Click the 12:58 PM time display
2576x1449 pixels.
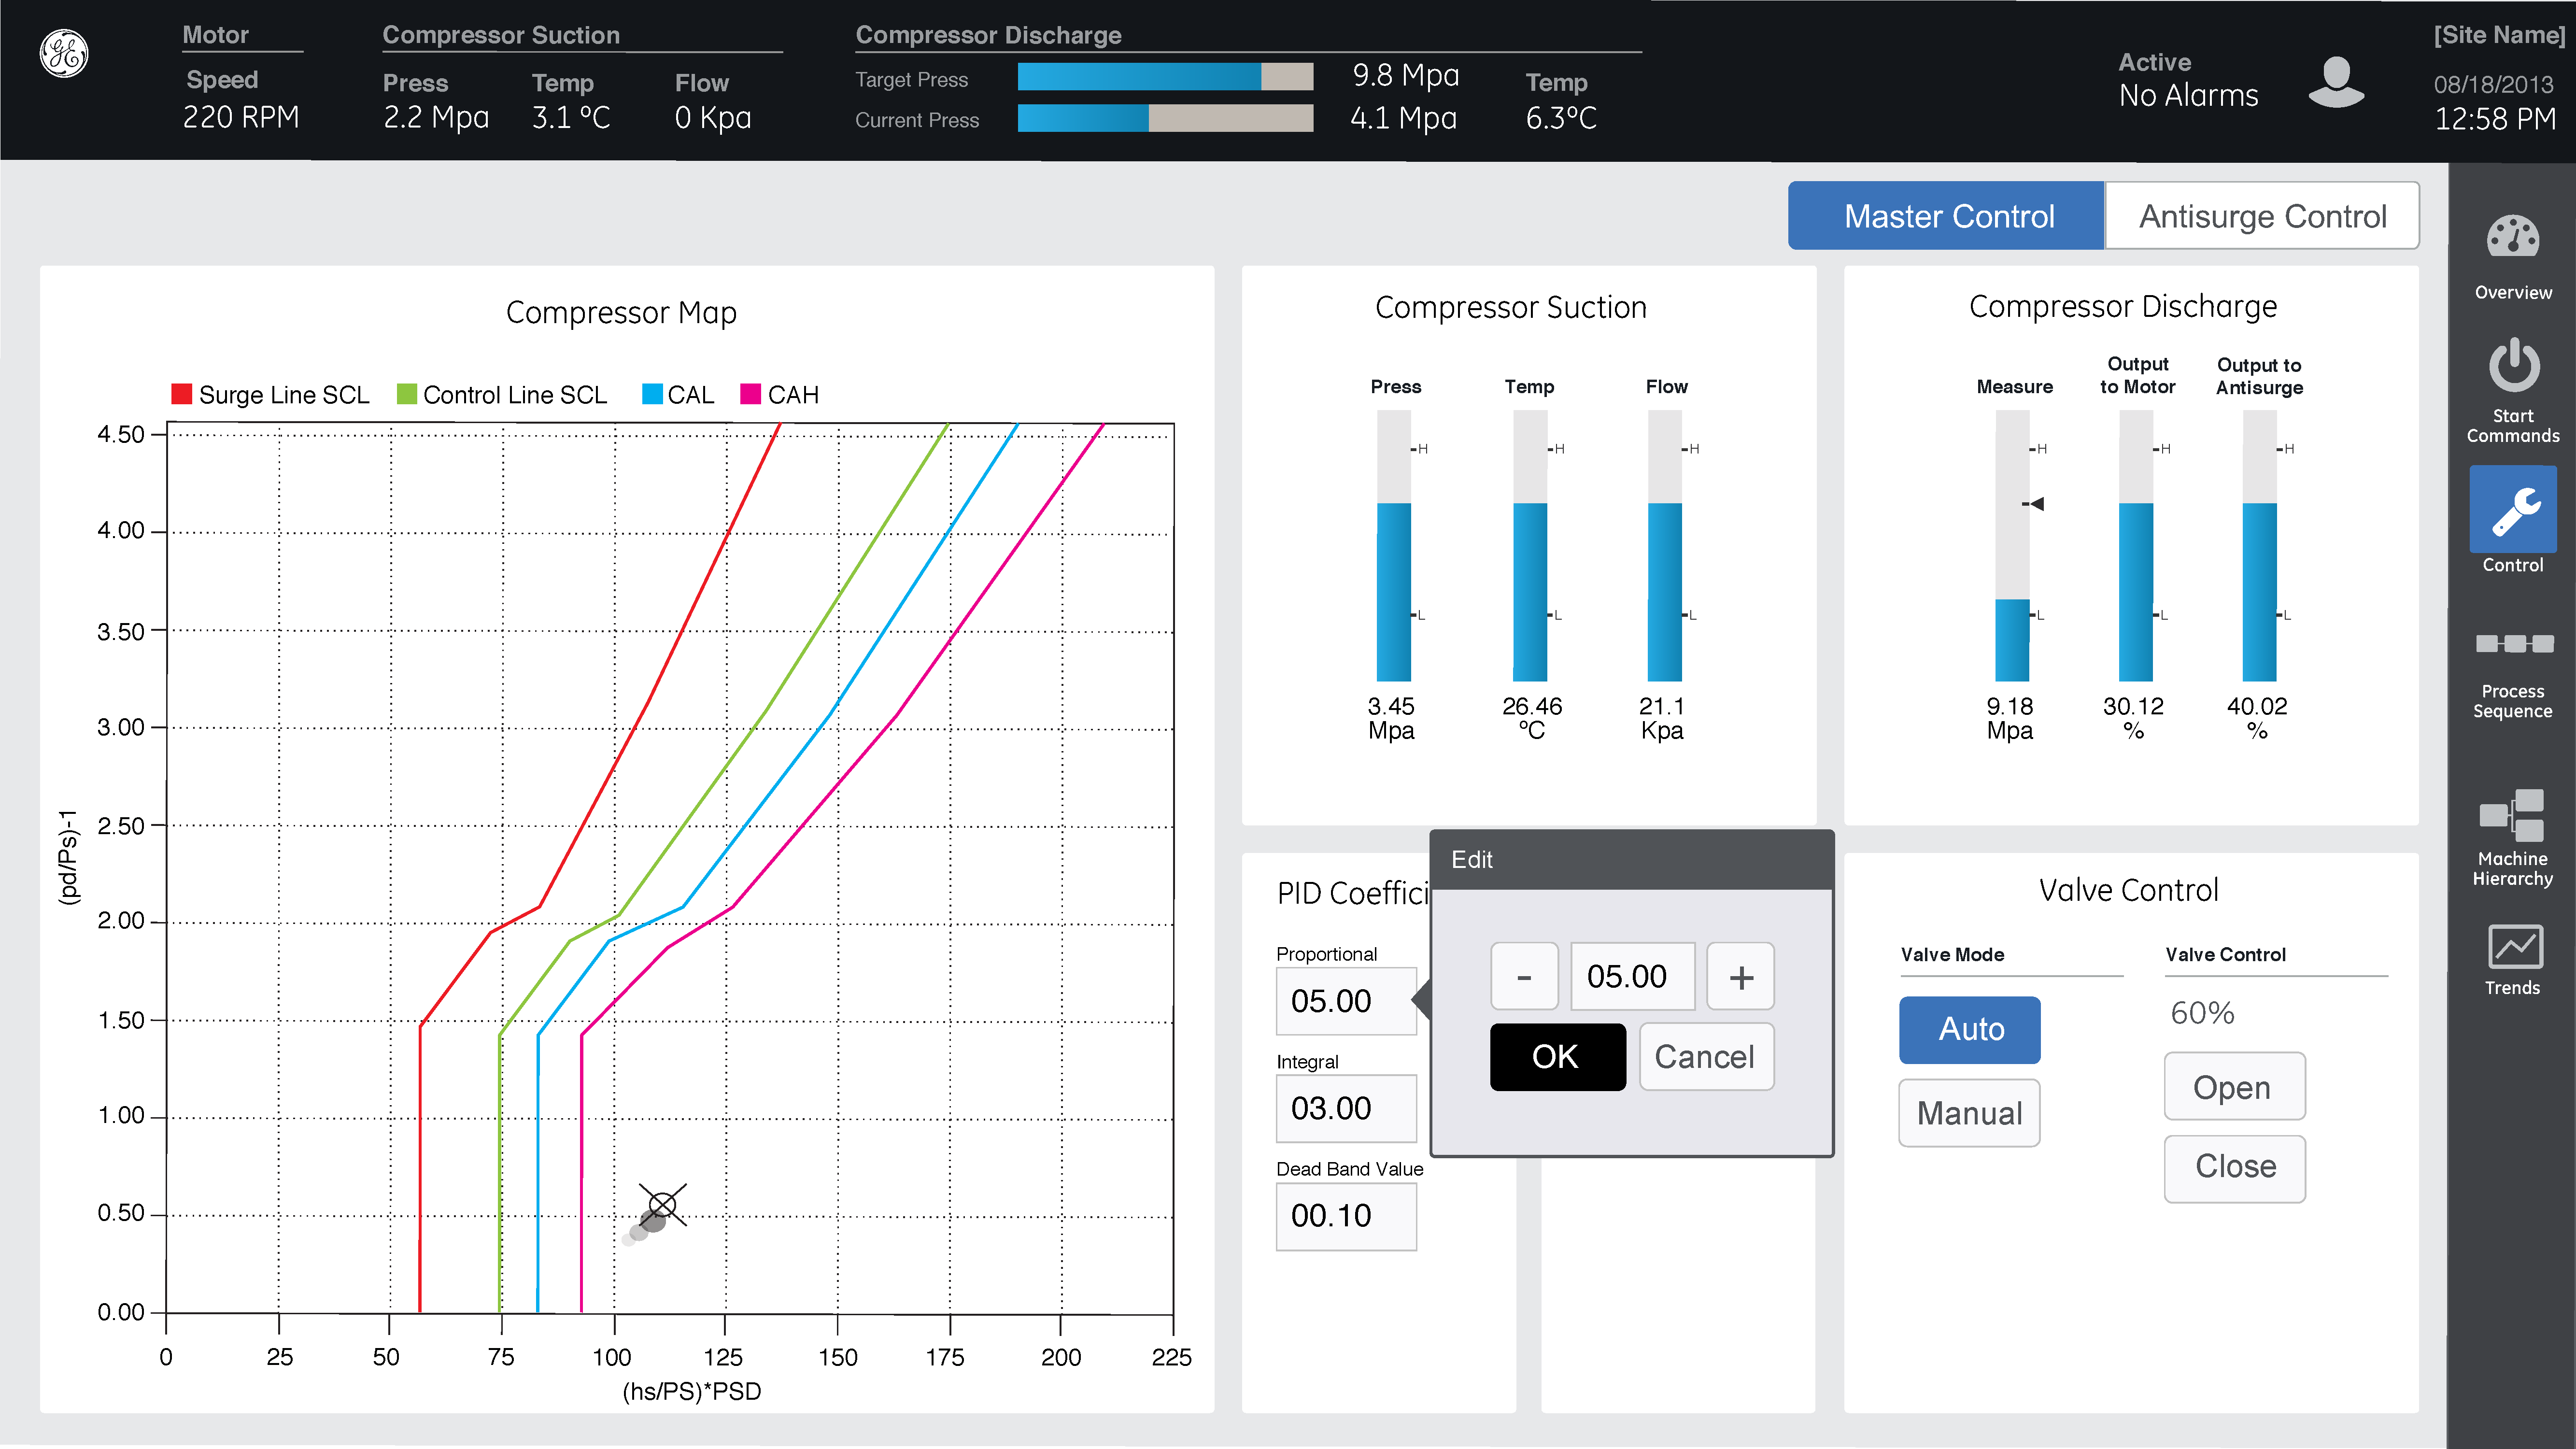click(x=2495, y=119)
